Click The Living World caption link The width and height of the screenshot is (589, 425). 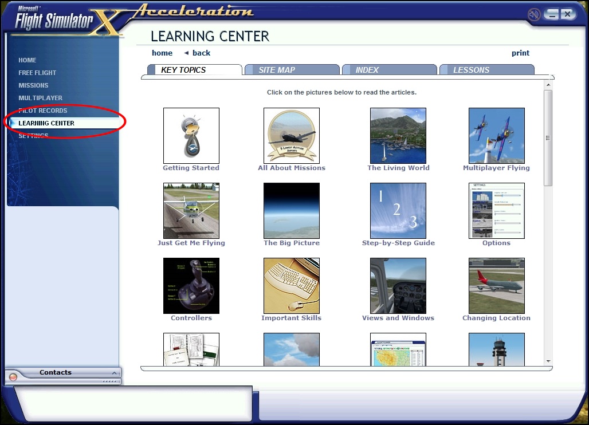tap(398, 168)
